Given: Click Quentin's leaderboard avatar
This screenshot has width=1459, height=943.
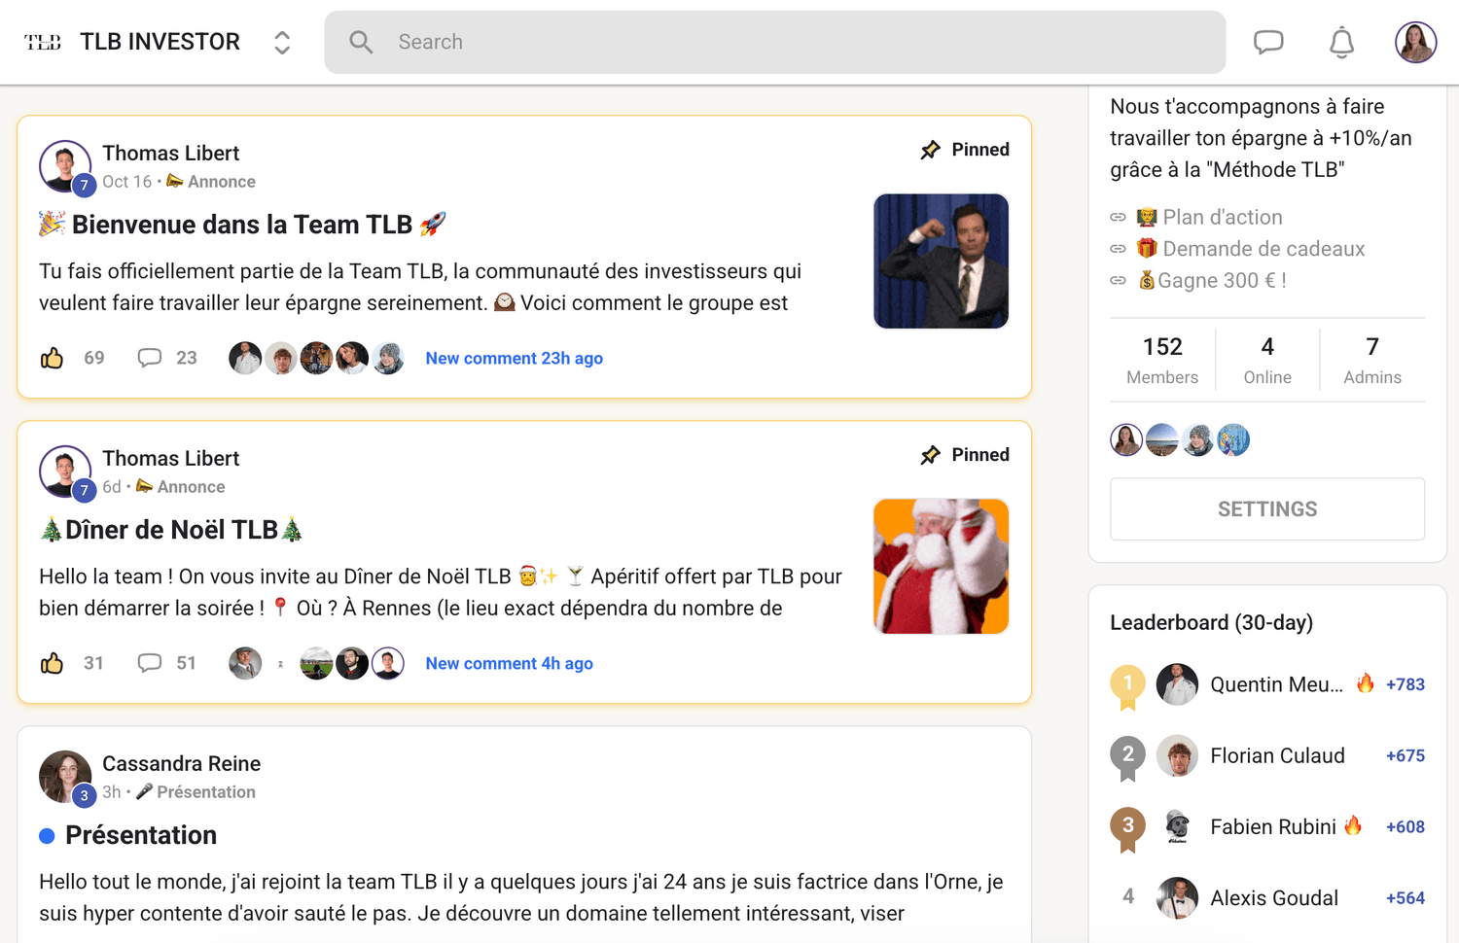Looking at the screenshot, I should [1177, 684].
